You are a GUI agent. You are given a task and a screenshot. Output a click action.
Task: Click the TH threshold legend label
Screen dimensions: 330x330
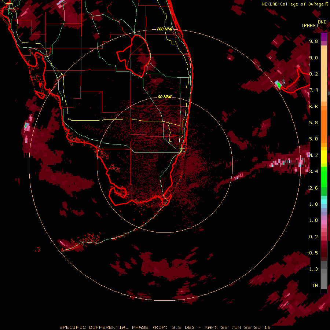point(315,285)
